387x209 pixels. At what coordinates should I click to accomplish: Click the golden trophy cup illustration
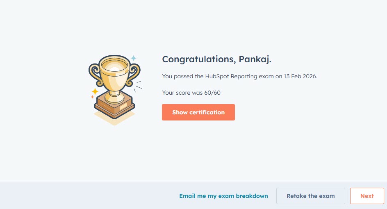tap(114, 79)
